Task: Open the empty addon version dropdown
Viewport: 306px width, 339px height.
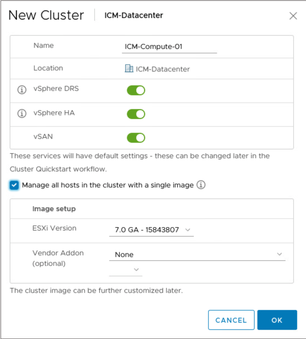Action: coord(126,270)
